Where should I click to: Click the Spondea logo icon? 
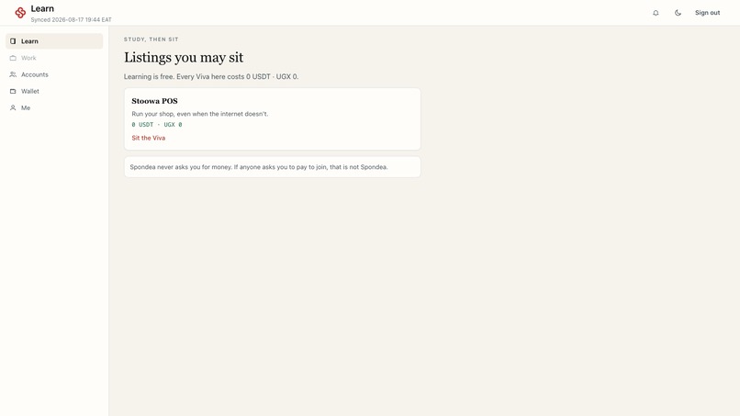(x=20, y=13)
